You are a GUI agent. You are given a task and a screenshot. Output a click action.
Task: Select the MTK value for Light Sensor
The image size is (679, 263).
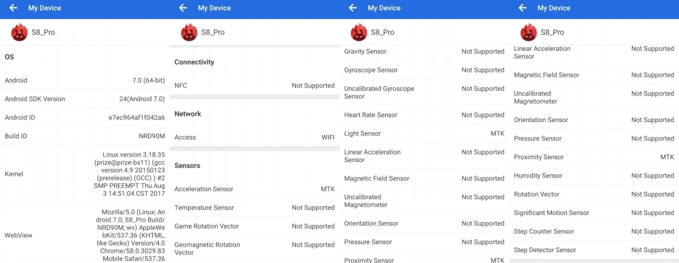tap(498, 134)
